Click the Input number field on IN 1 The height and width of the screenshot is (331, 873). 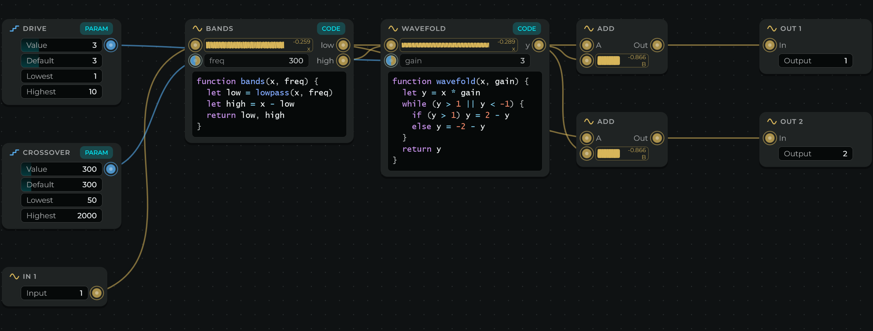[x=55, y=293]
